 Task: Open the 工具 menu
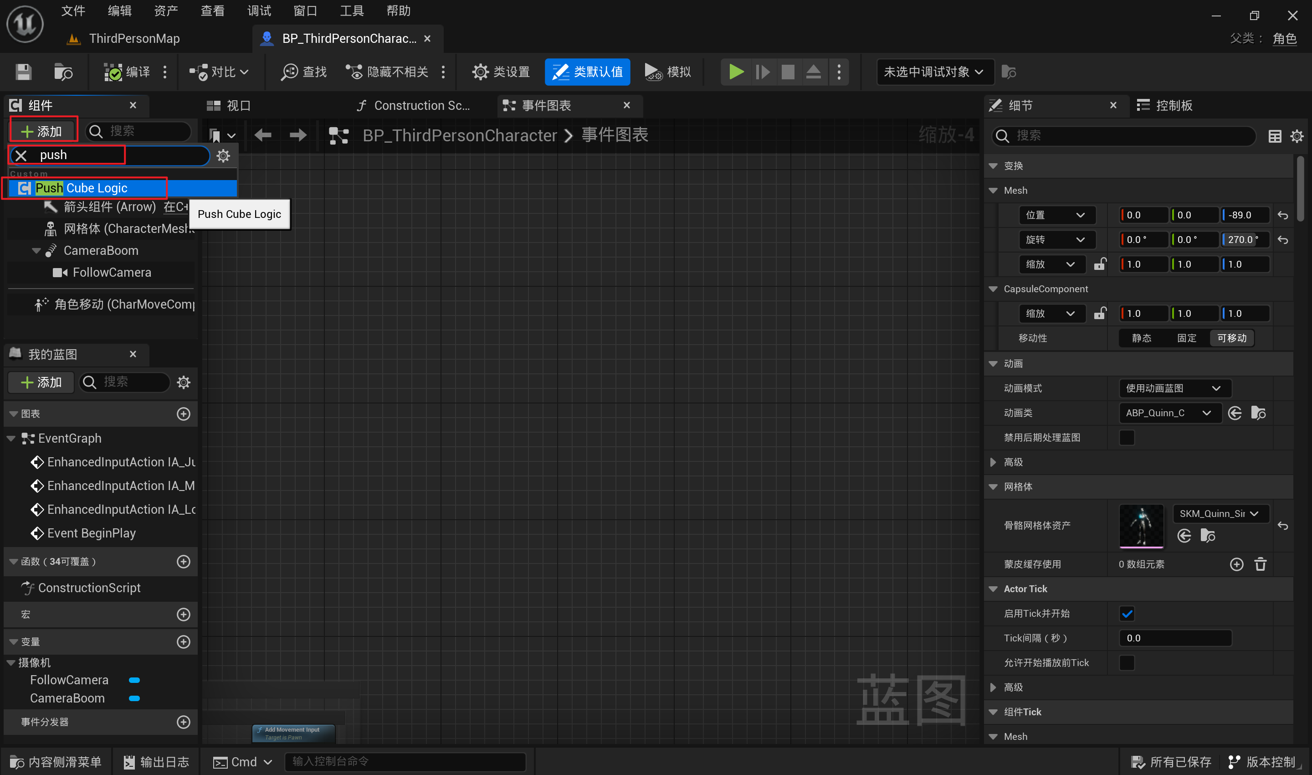coord(352,10)
